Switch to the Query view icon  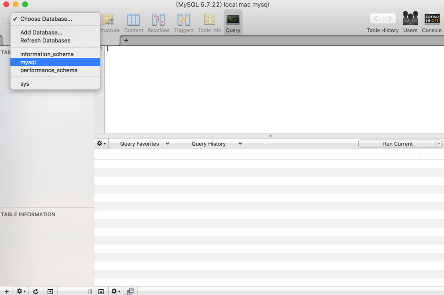233,19
